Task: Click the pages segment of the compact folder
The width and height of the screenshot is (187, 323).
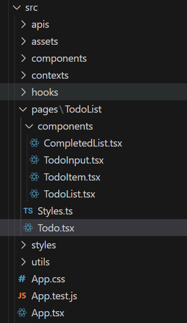Action: [x=45, y=110]
